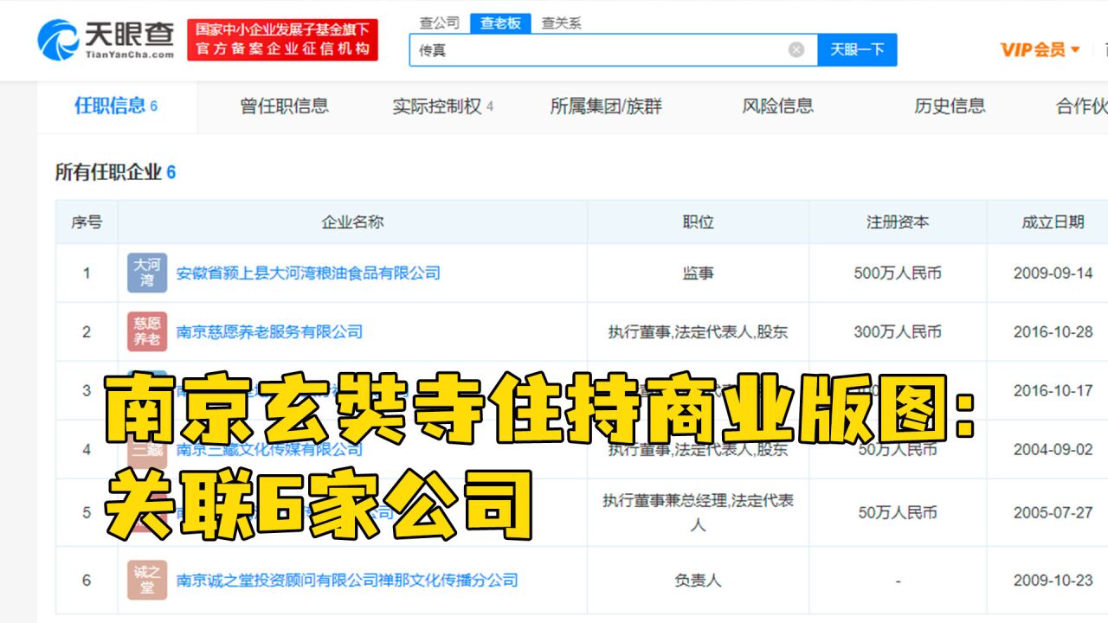The image size is (1108, 623).
Task: Open the 大河湾 company logo thumbnail
Action: [x=147, y=273]
